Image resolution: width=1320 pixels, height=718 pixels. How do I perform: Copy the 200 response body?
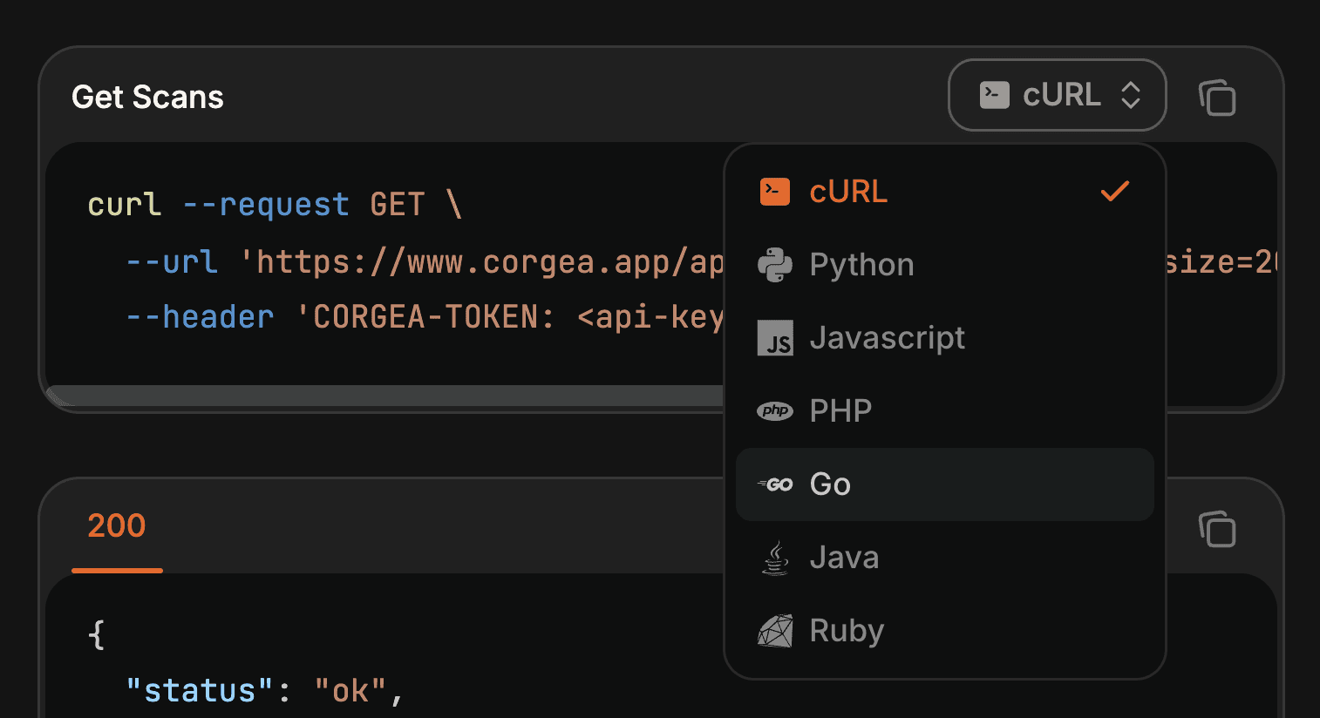(1217, 529)
